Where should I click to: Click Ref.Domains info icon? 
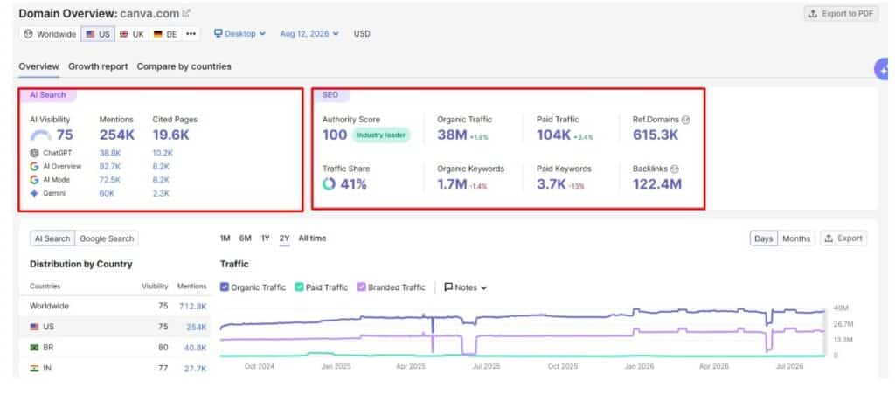coord(685,120)
